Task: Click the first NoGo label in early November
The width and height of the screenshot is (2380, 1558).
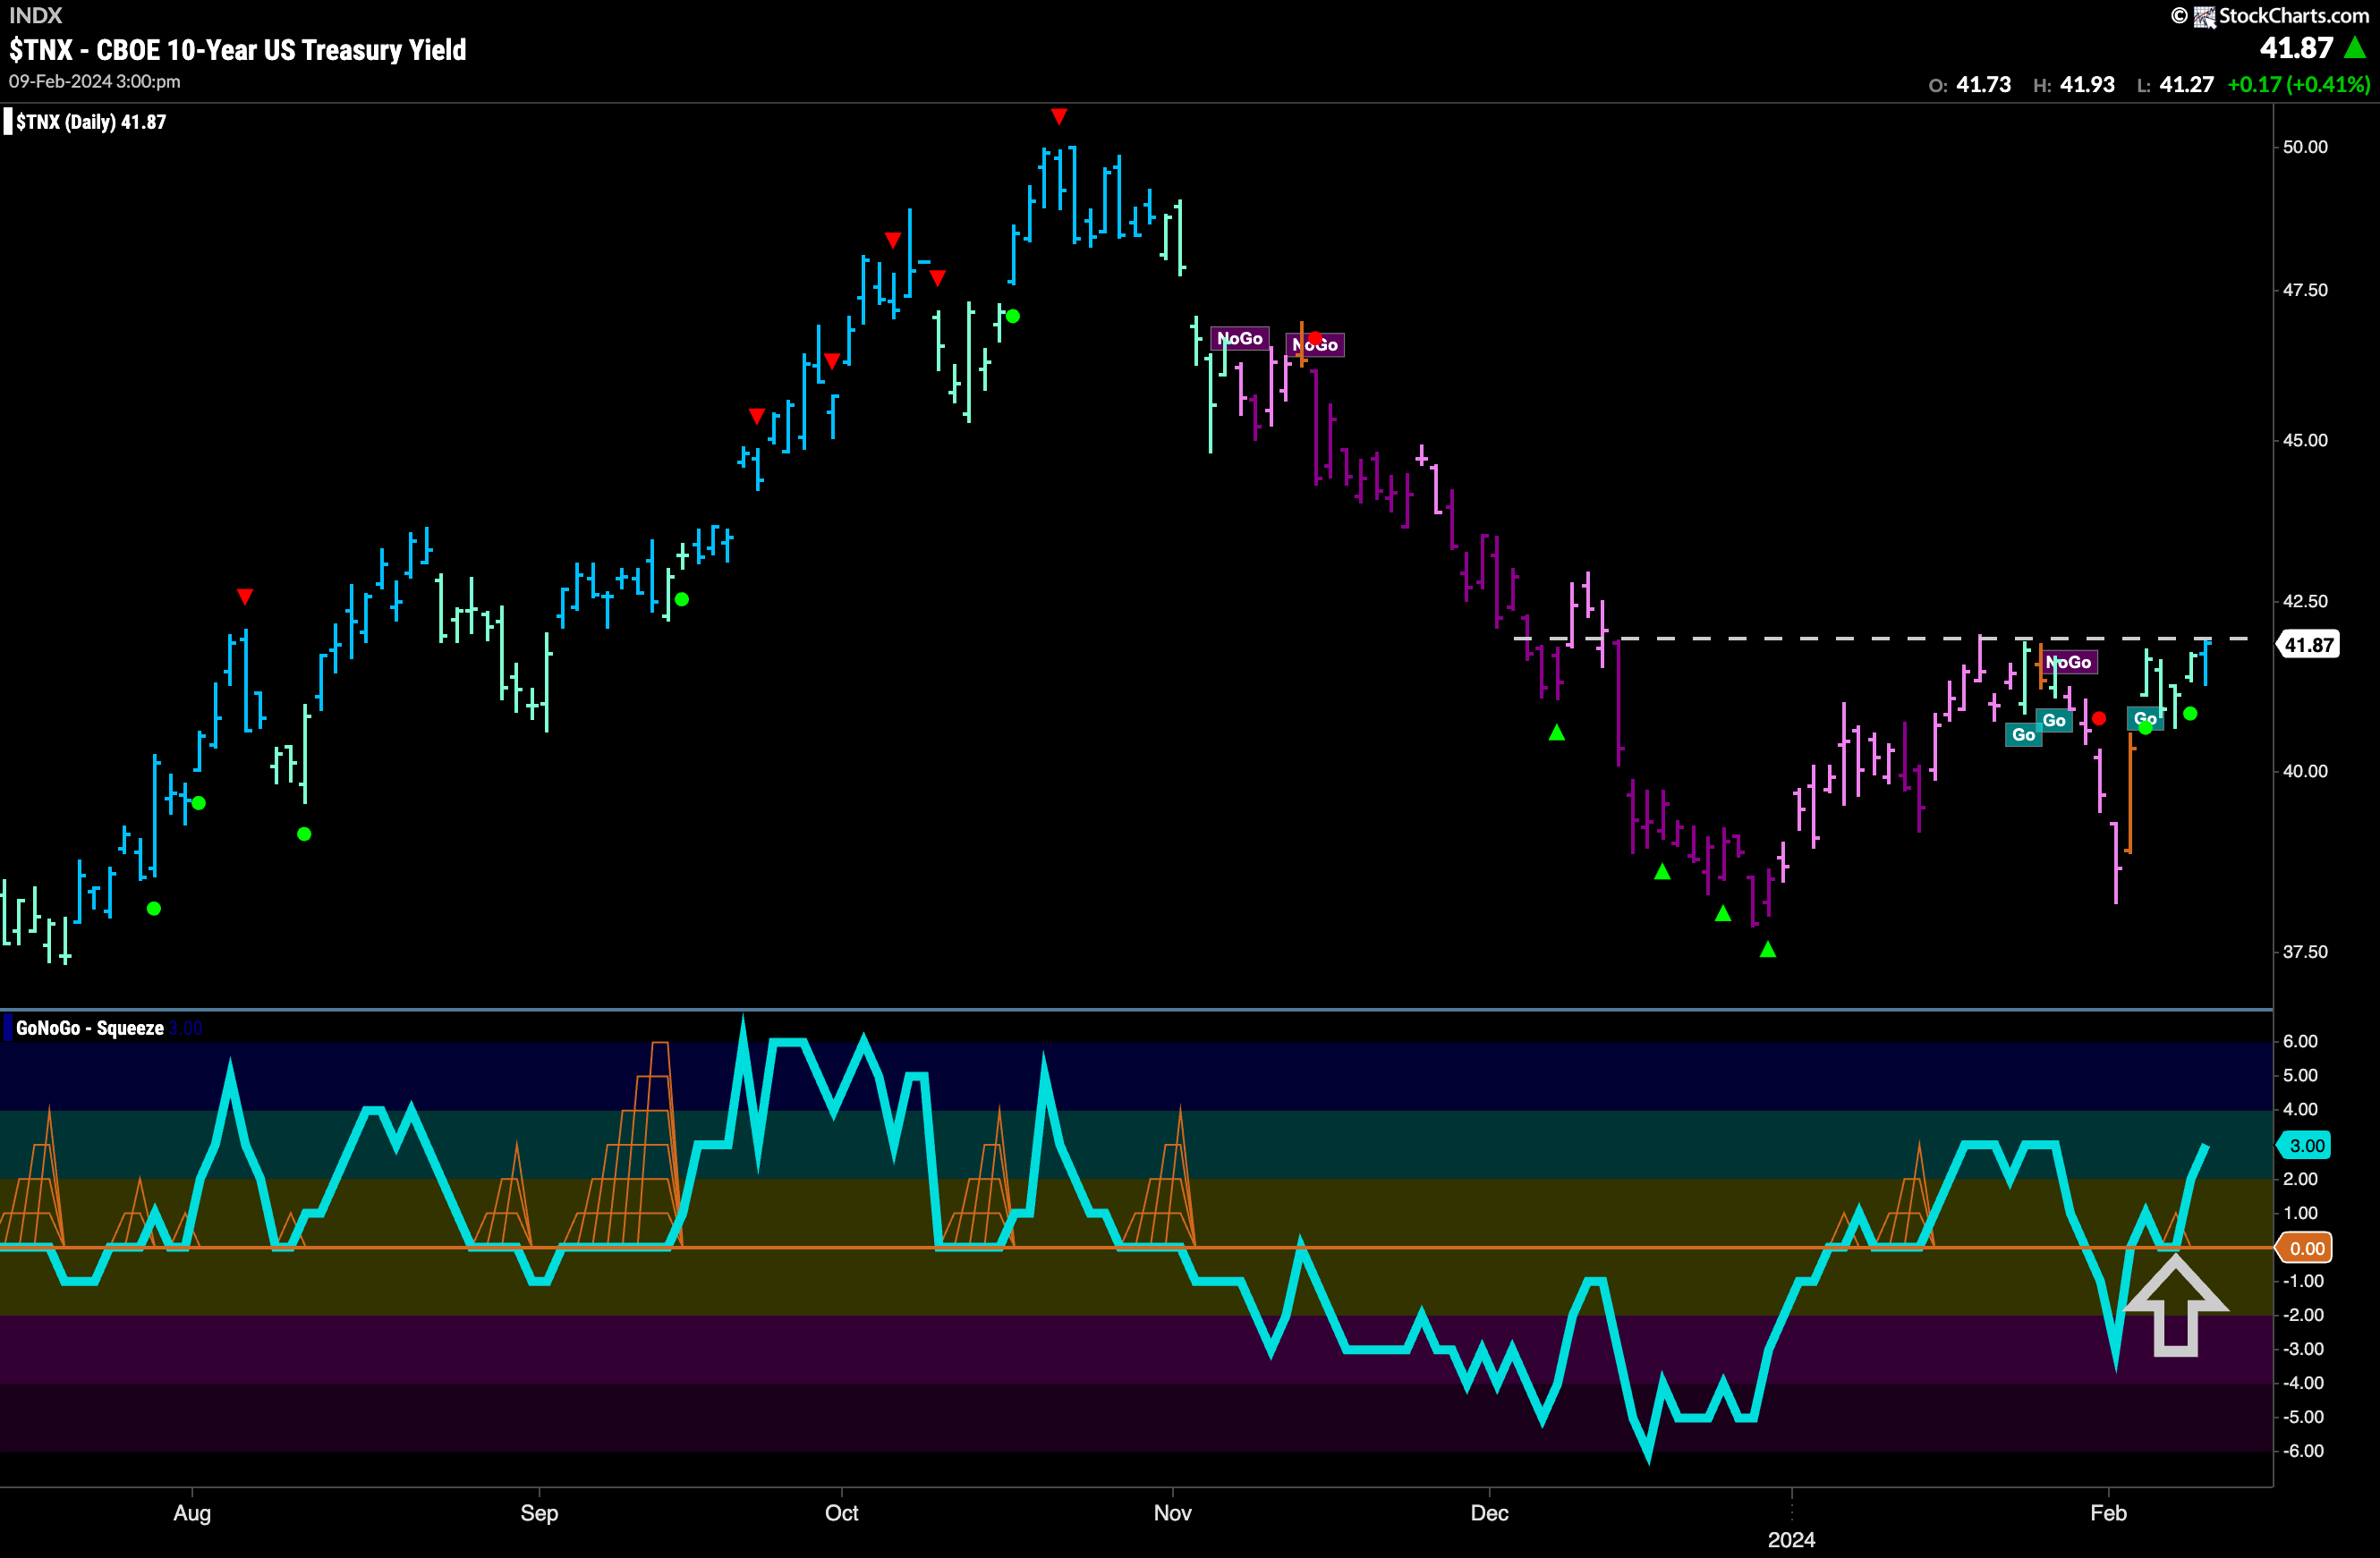Action: click(1240, 339)
